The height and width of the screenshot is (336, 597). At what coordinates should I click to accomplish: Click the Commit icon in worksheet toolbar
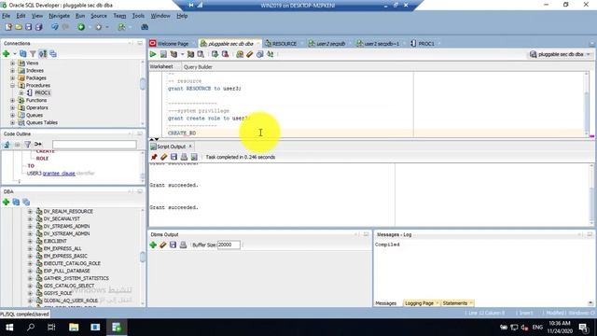215,54
